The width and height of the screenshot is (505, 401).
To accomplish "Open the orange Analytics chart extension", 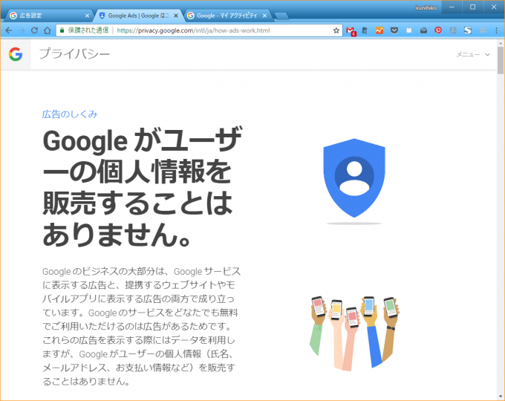I will pyautogui.click(x=379, y=30).
